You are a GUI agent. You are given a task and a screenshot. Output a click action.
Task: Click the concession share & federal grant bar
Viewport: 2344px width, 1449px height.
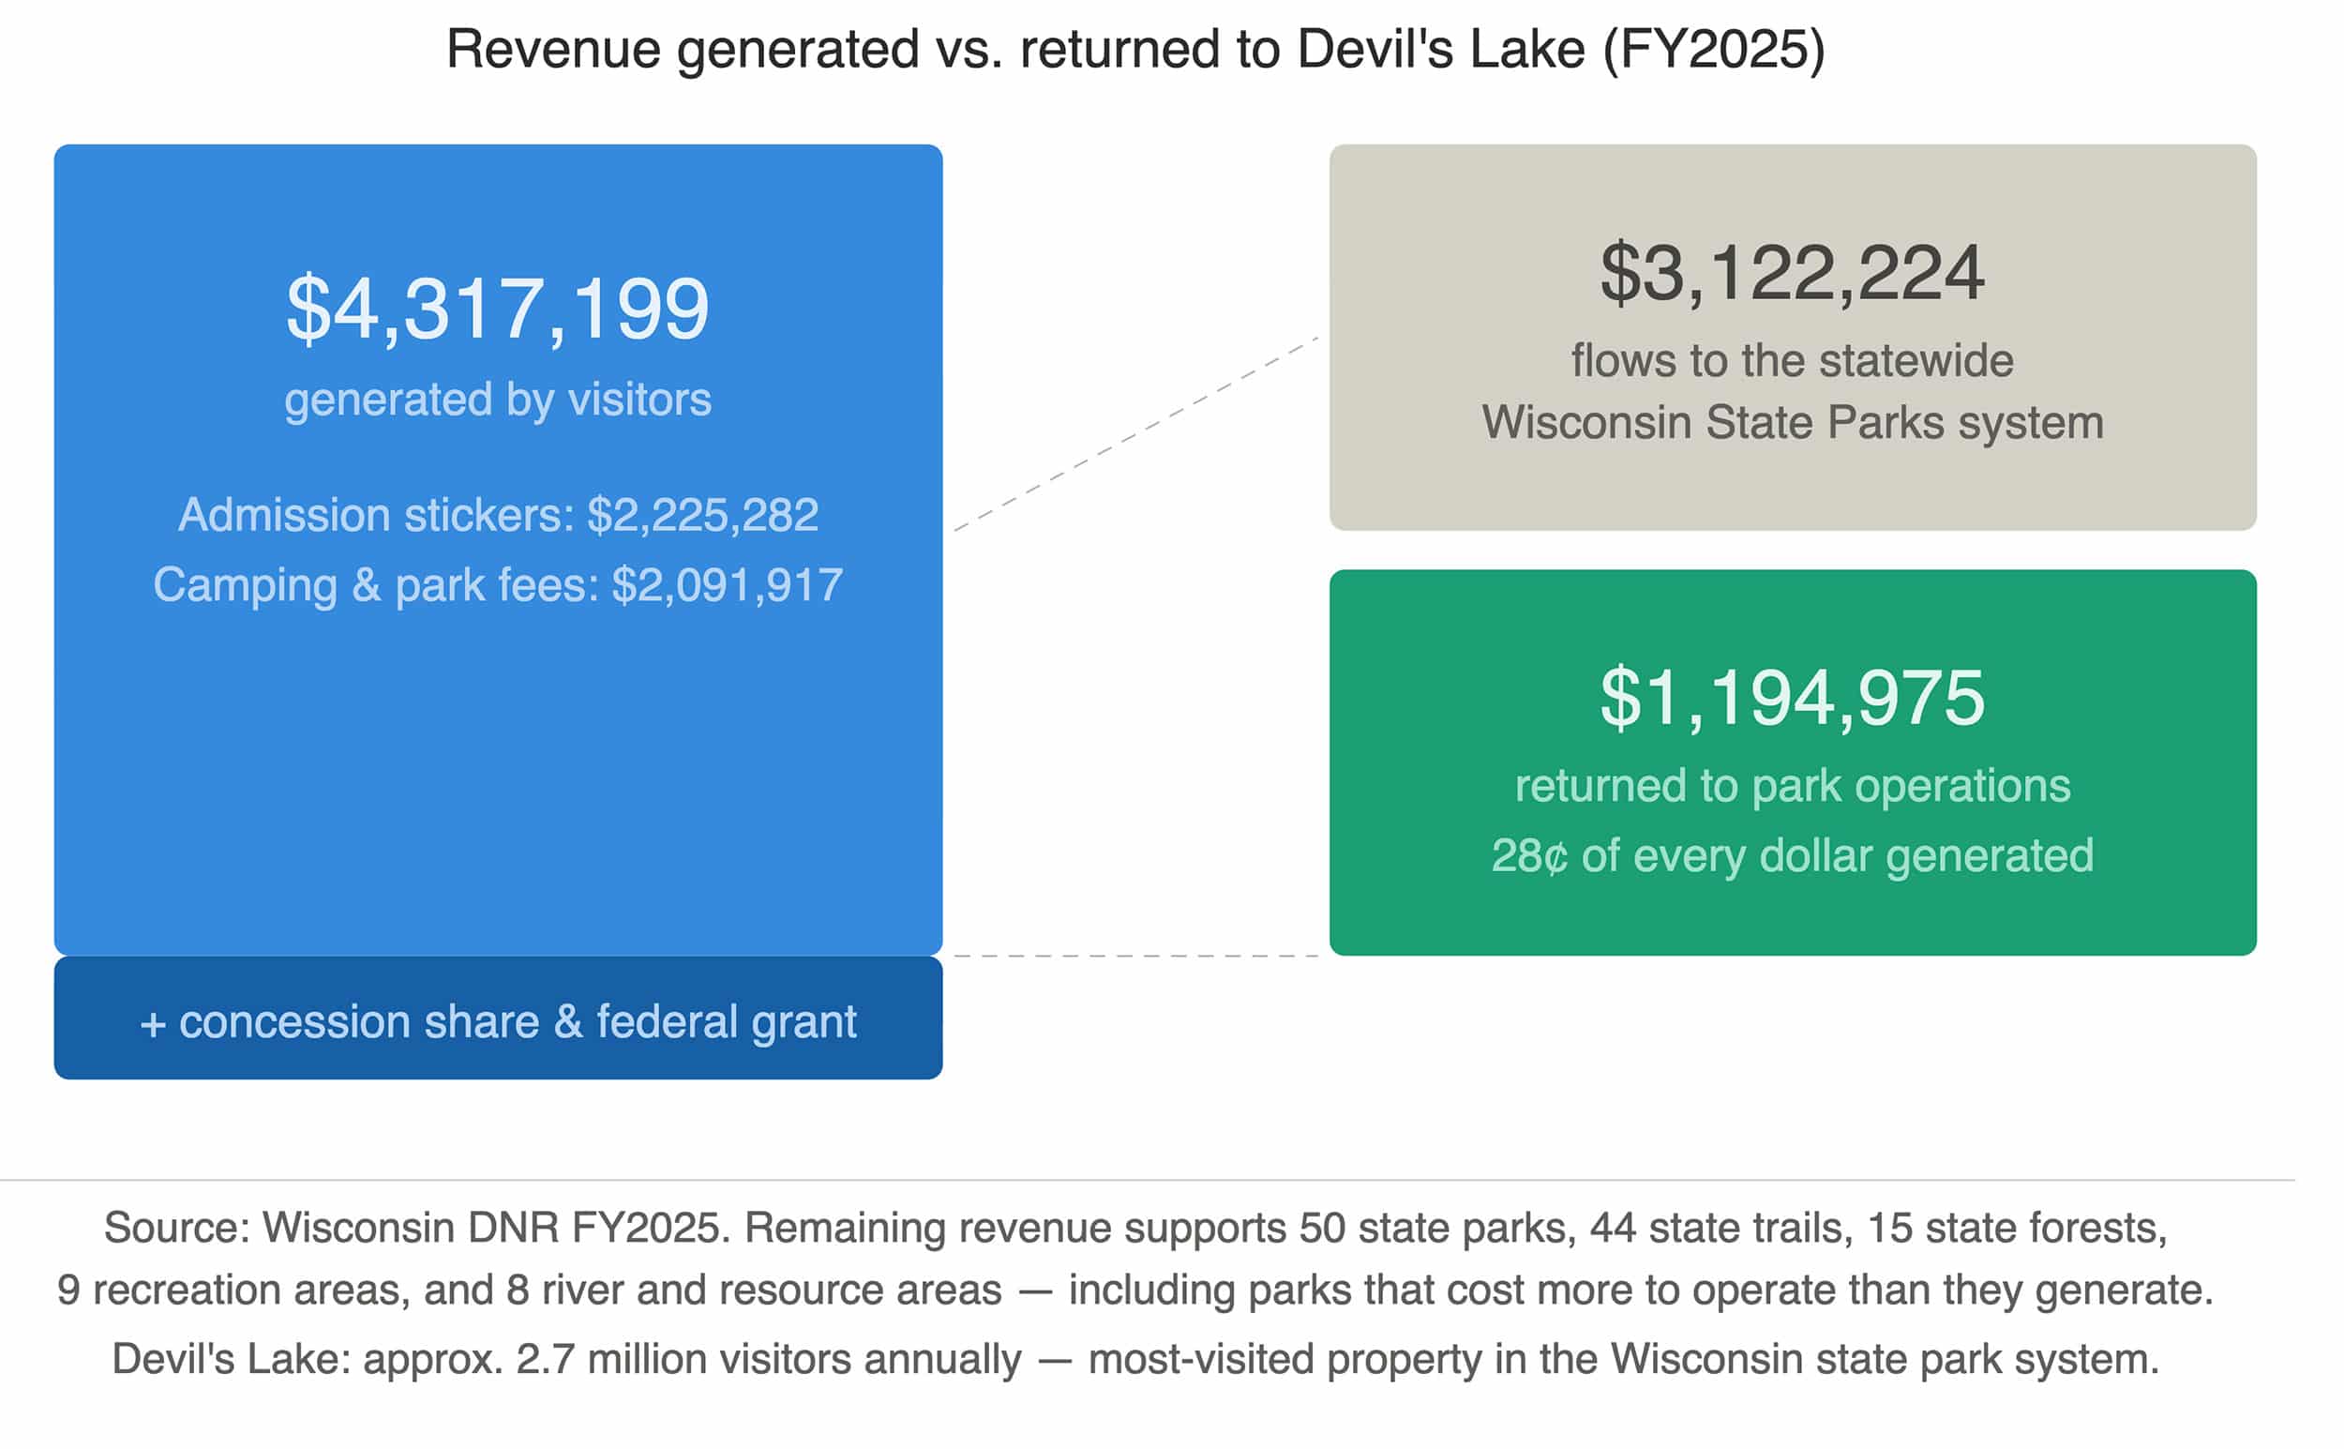click(498, 1021)
